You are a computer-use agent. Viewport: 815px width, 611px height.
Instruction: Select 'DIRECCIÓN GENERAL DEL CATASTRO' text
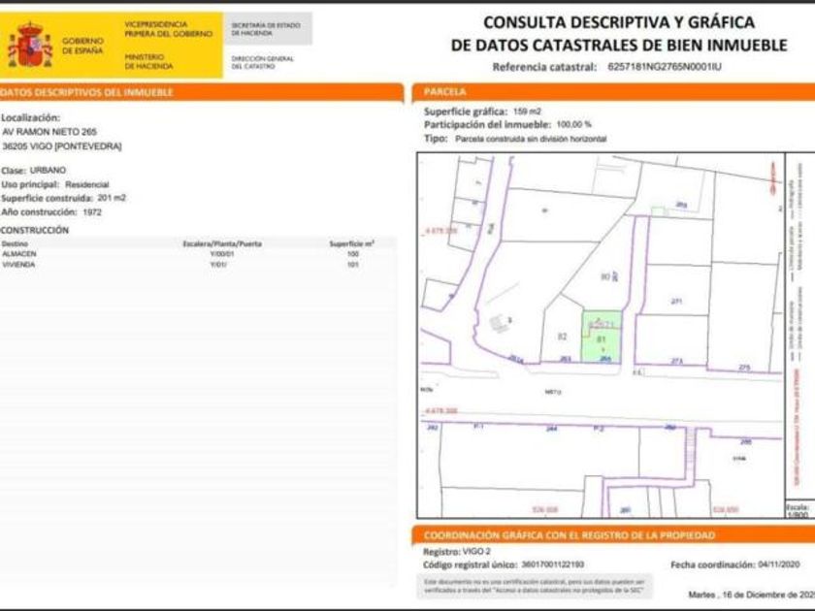[x=262, y=62]
